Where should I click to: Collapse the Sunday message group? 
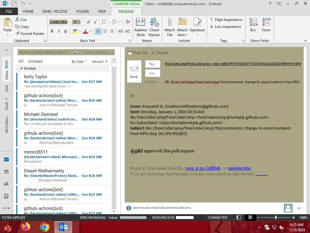21,68
